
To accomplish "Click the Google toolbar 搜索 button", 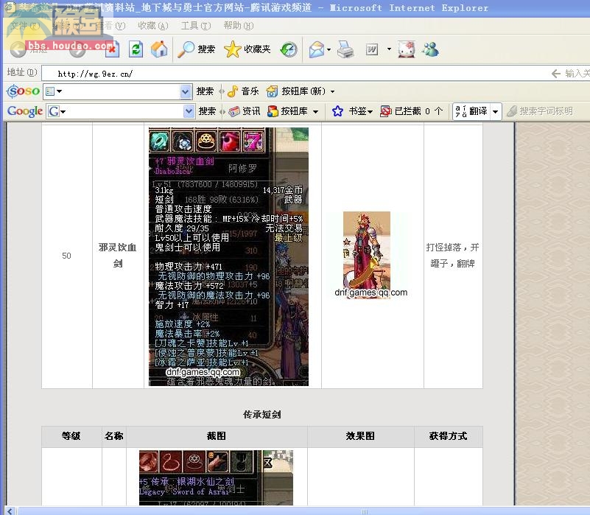I will (x=207, y=111).
